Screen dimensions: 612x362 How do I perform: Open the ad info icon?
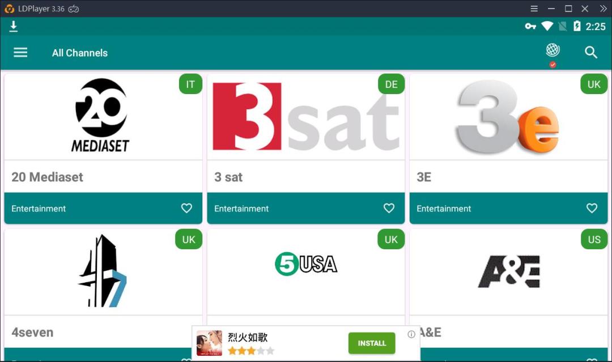click(411, 334)
